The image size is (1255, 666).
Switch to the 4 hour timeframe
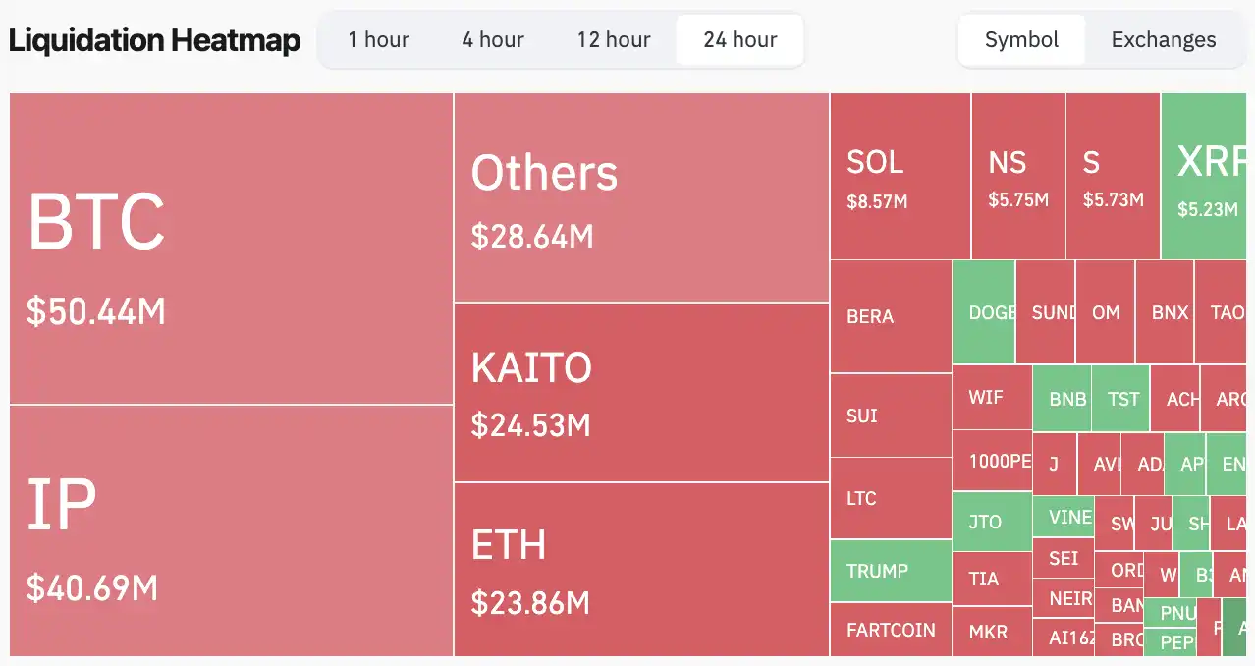(x=493, y=40)
